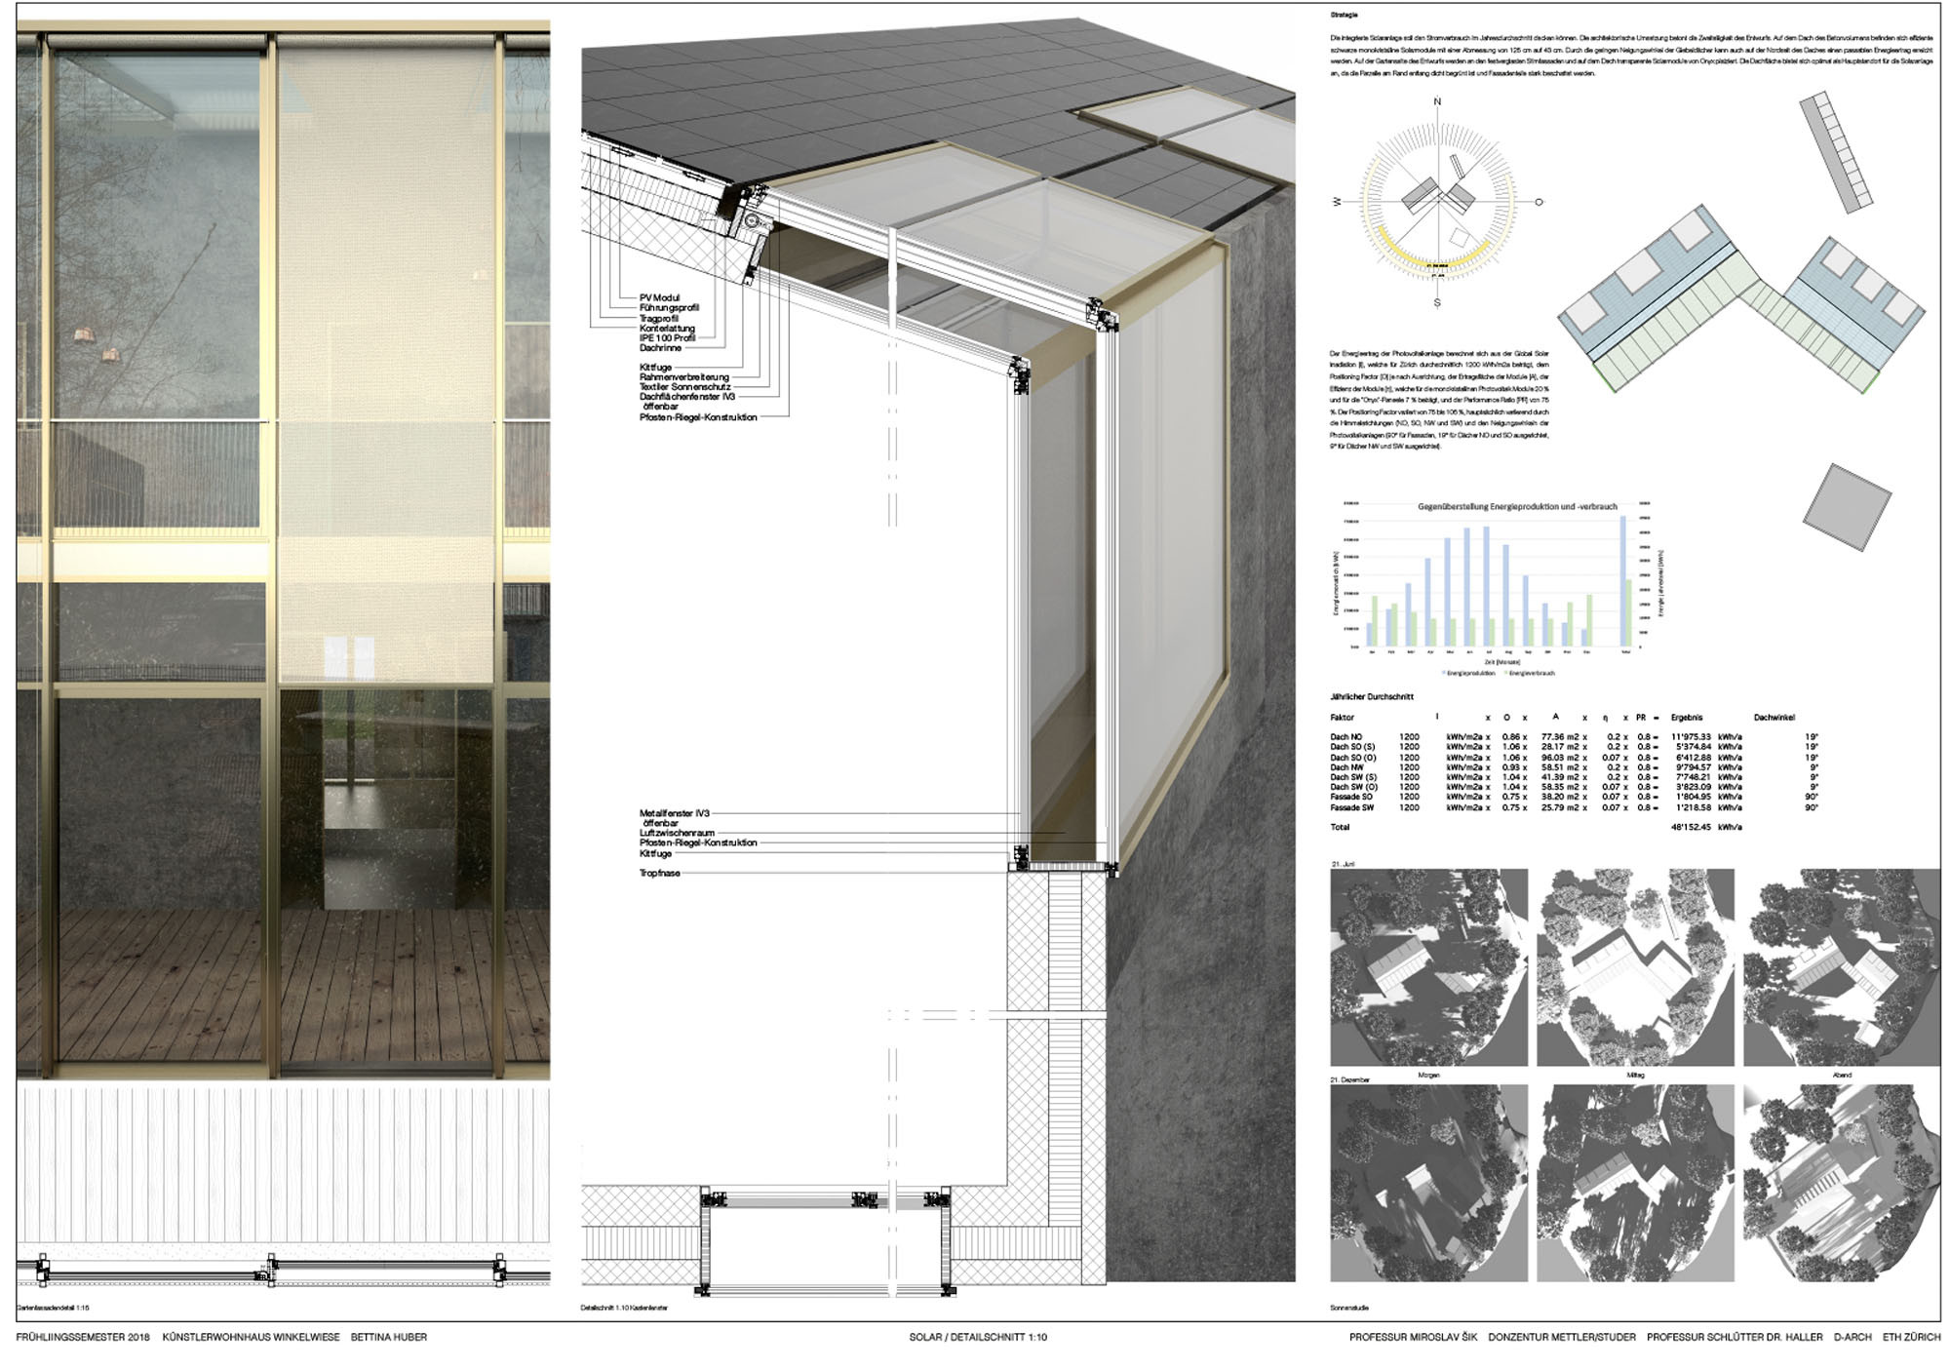The height and width of the screenshot is (1371, 1950).
Task: Click the 'Total' row label
Action: tap(1340, 827)
